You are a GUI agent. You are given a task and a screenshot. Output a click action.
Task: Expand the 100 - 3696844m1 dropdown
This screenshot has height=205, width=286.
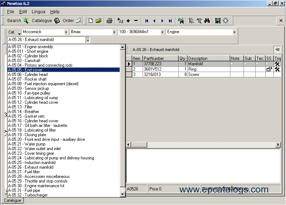(x=162, y=32)
